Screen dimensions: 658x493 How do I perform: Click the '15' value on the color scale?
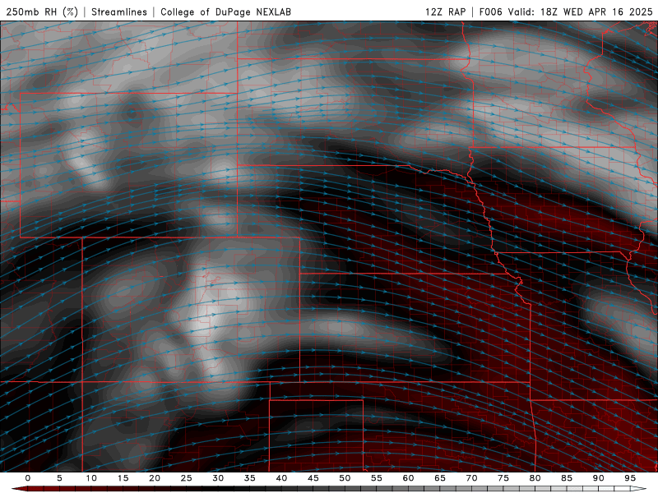[x=123, y=478]
